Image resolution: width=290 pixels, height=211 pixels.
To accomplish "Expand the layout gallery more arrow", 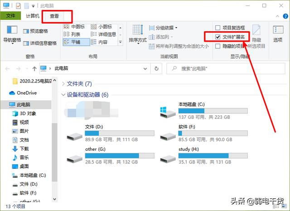I will tap(121, 42).
